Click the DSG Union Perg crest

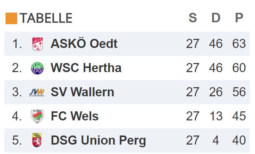point(37,140)
